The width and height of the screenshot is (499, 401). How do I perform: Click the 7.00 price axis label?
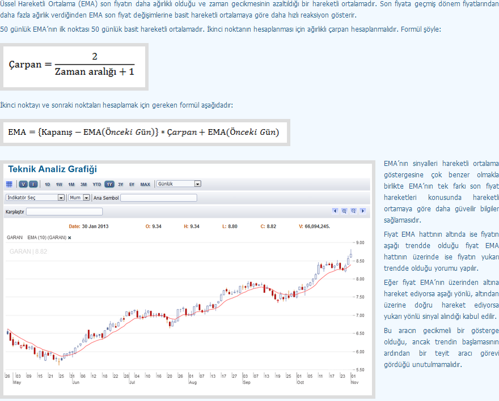(x=360, y=315)
